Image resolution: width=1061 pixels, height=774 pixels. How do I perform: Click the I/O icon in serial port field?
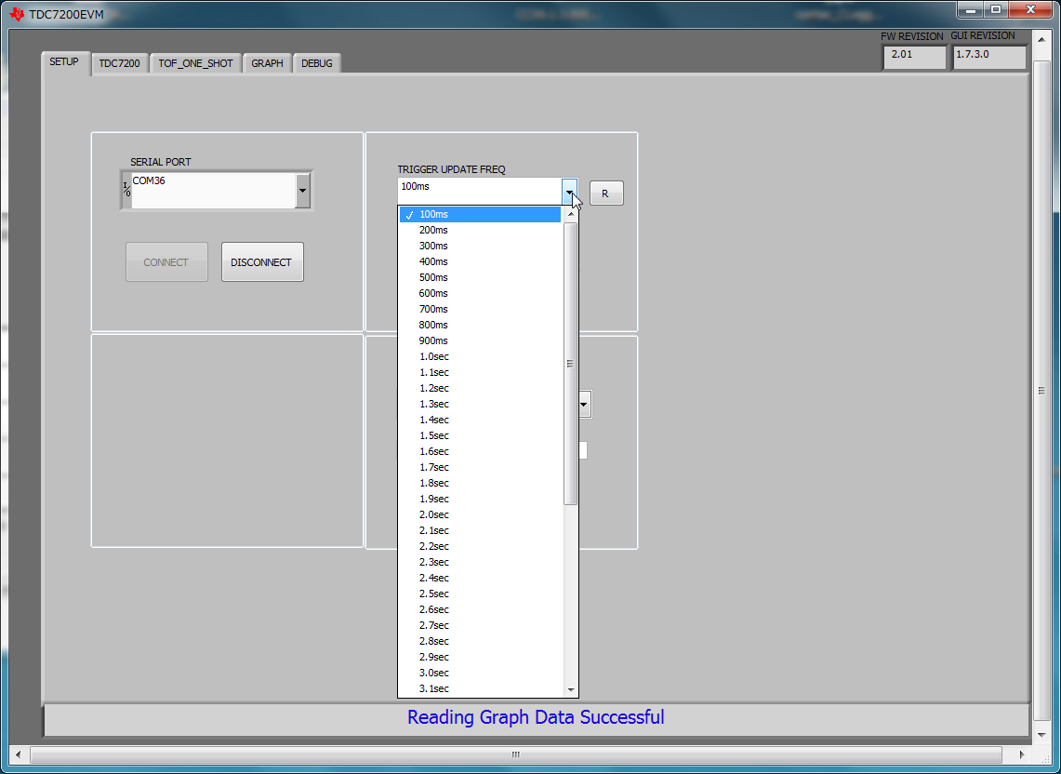tap(126, 191)
